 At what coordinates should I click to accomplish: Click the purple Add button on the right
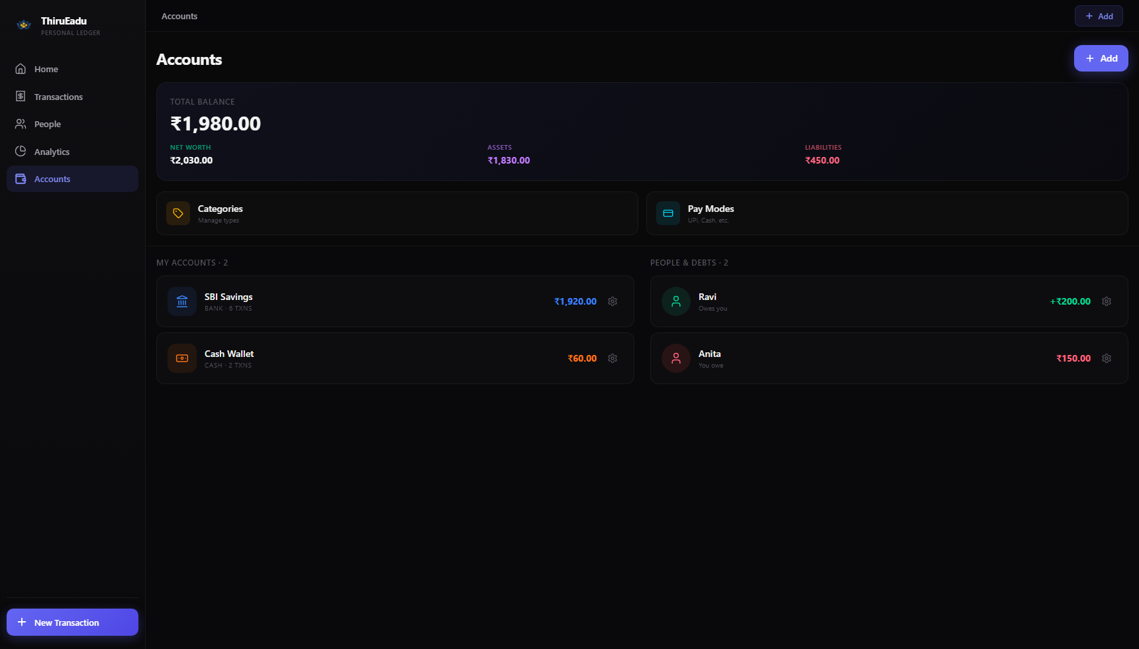[1101, 58]
